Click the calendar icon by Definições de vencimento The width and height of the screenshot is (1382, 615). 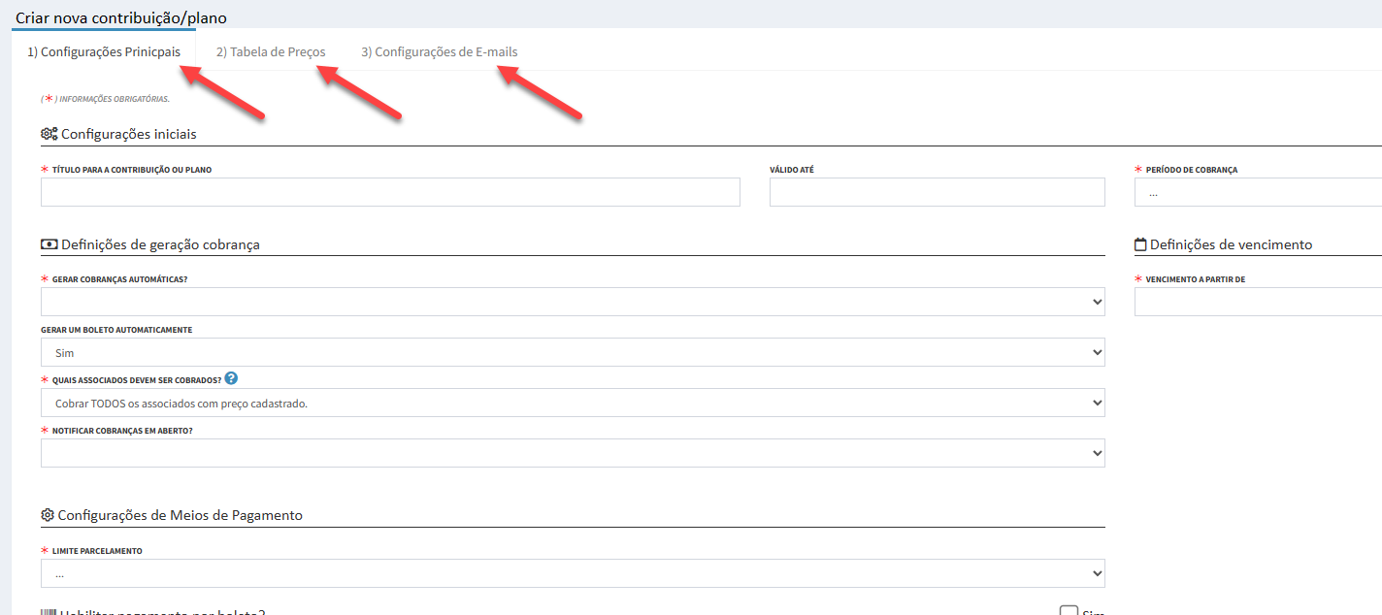coord(1140,245)
